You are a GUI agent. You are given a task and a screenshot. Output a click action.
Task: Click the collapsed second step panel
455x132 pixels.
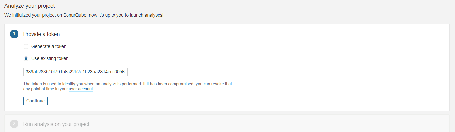pos(232,124)
